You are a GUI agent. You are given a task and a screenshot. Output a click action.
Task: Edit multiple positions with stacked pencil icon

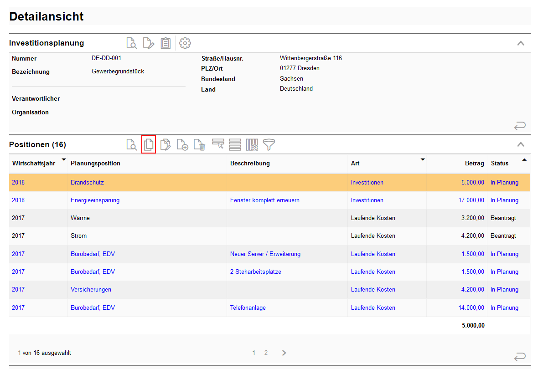[x=166, y=144]
